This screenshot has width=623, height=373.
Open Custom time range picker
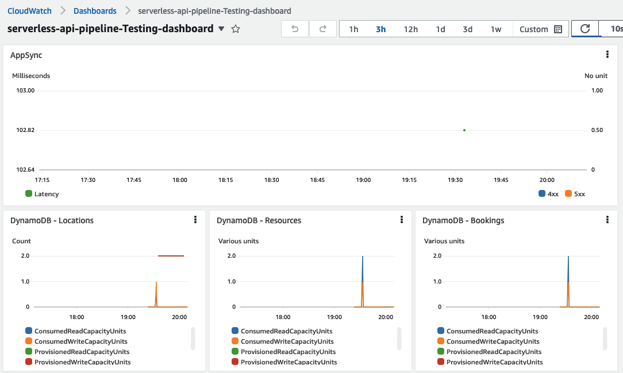click(x=540, y=29)
